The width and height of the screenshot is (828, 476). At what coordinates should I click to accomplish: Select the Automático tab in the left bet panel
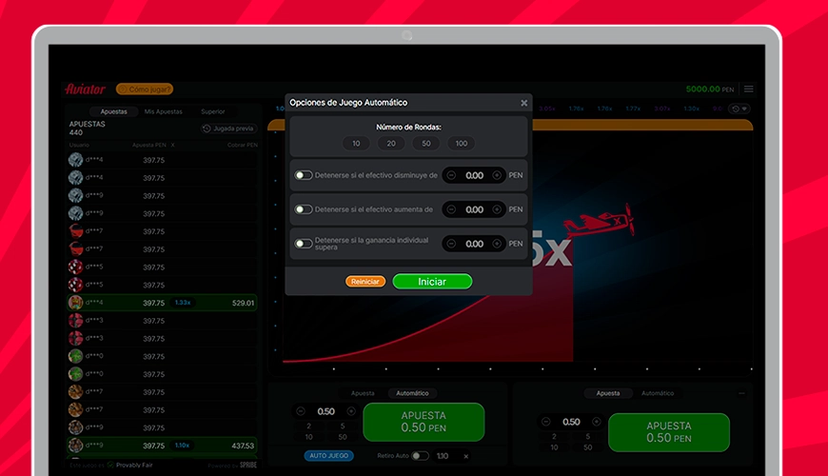(x=412, y=393)
